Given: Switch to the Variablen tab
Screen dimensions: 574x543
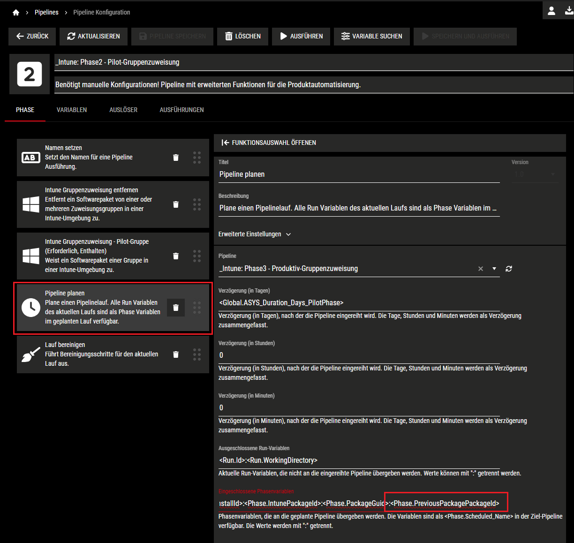Looking at the screenshot, I should 72,110.
